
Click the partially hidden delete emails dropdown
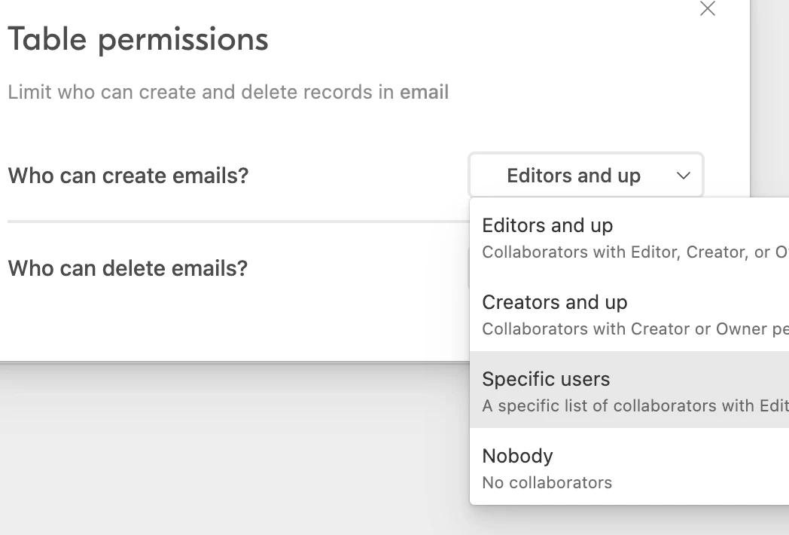(x=469, y=268)
